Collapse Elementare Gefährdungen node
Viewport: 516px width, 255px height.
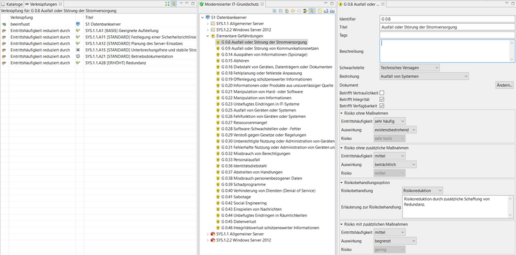click(x=207, y=36)
